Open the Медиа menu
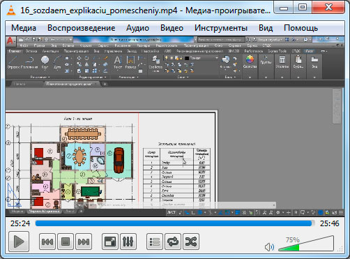Viewport: 350px width, 259px height. (24, 28)
